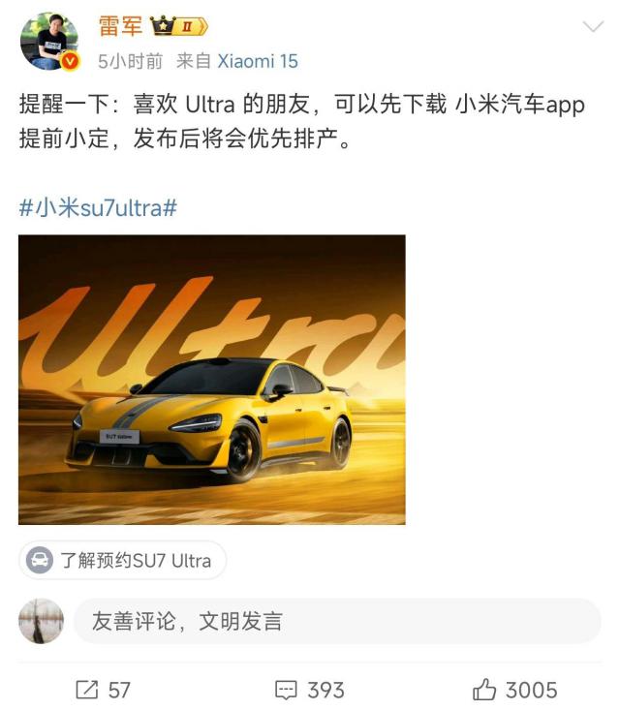The image size is (620, 710).
Task: Tap the 3005 likes count
Action: (531, 691)
